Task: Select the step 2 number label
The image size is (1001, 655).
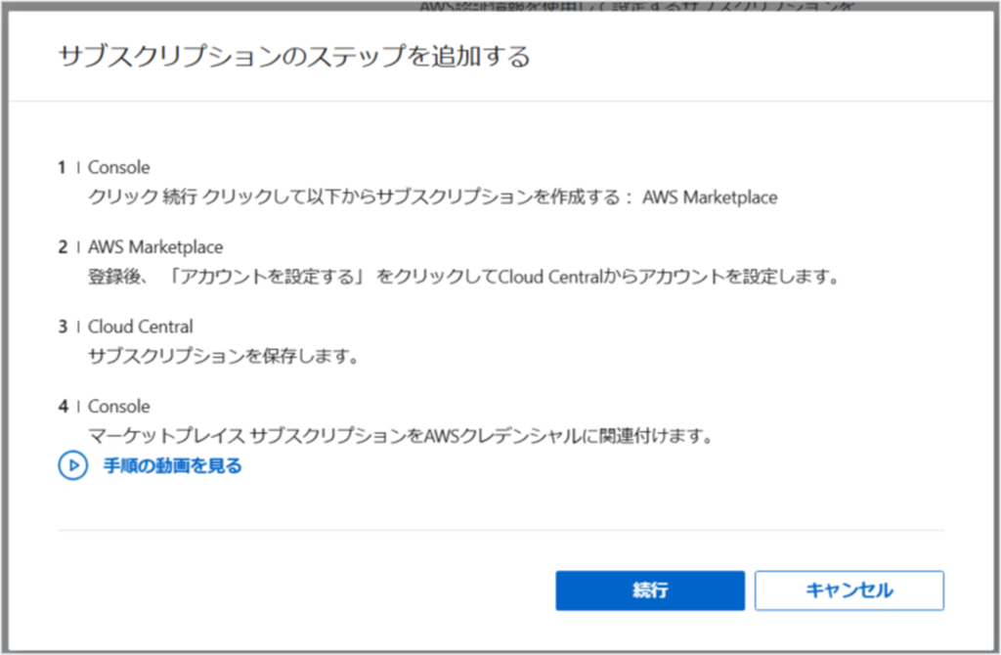Action: pos(63,247)
